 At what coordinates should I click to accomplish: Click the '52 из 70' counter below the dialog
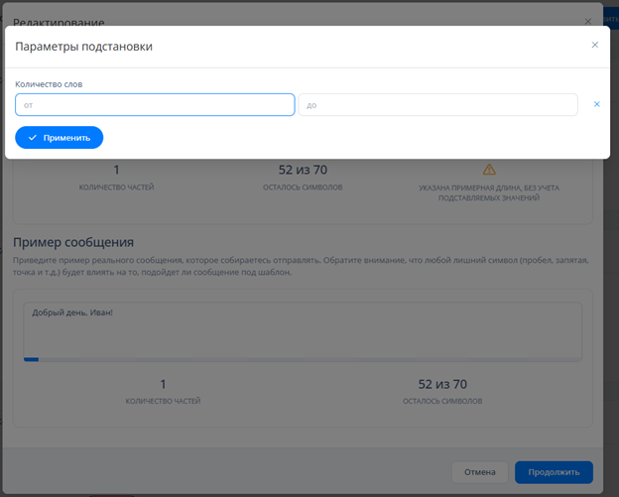click(x=304, y=170)
